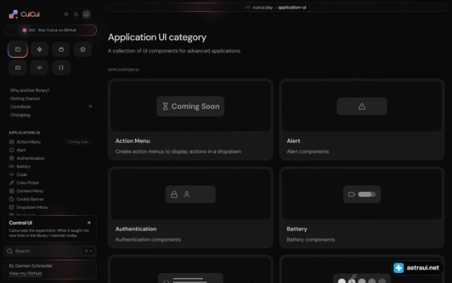Viewport: 452px width, 283px height.
Task: Select Authentication in the sidebar
Action: click(x=30, y=158)
